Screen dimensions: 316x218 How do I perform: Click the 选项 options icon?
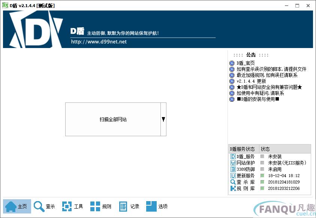click(x=151, y=206)
